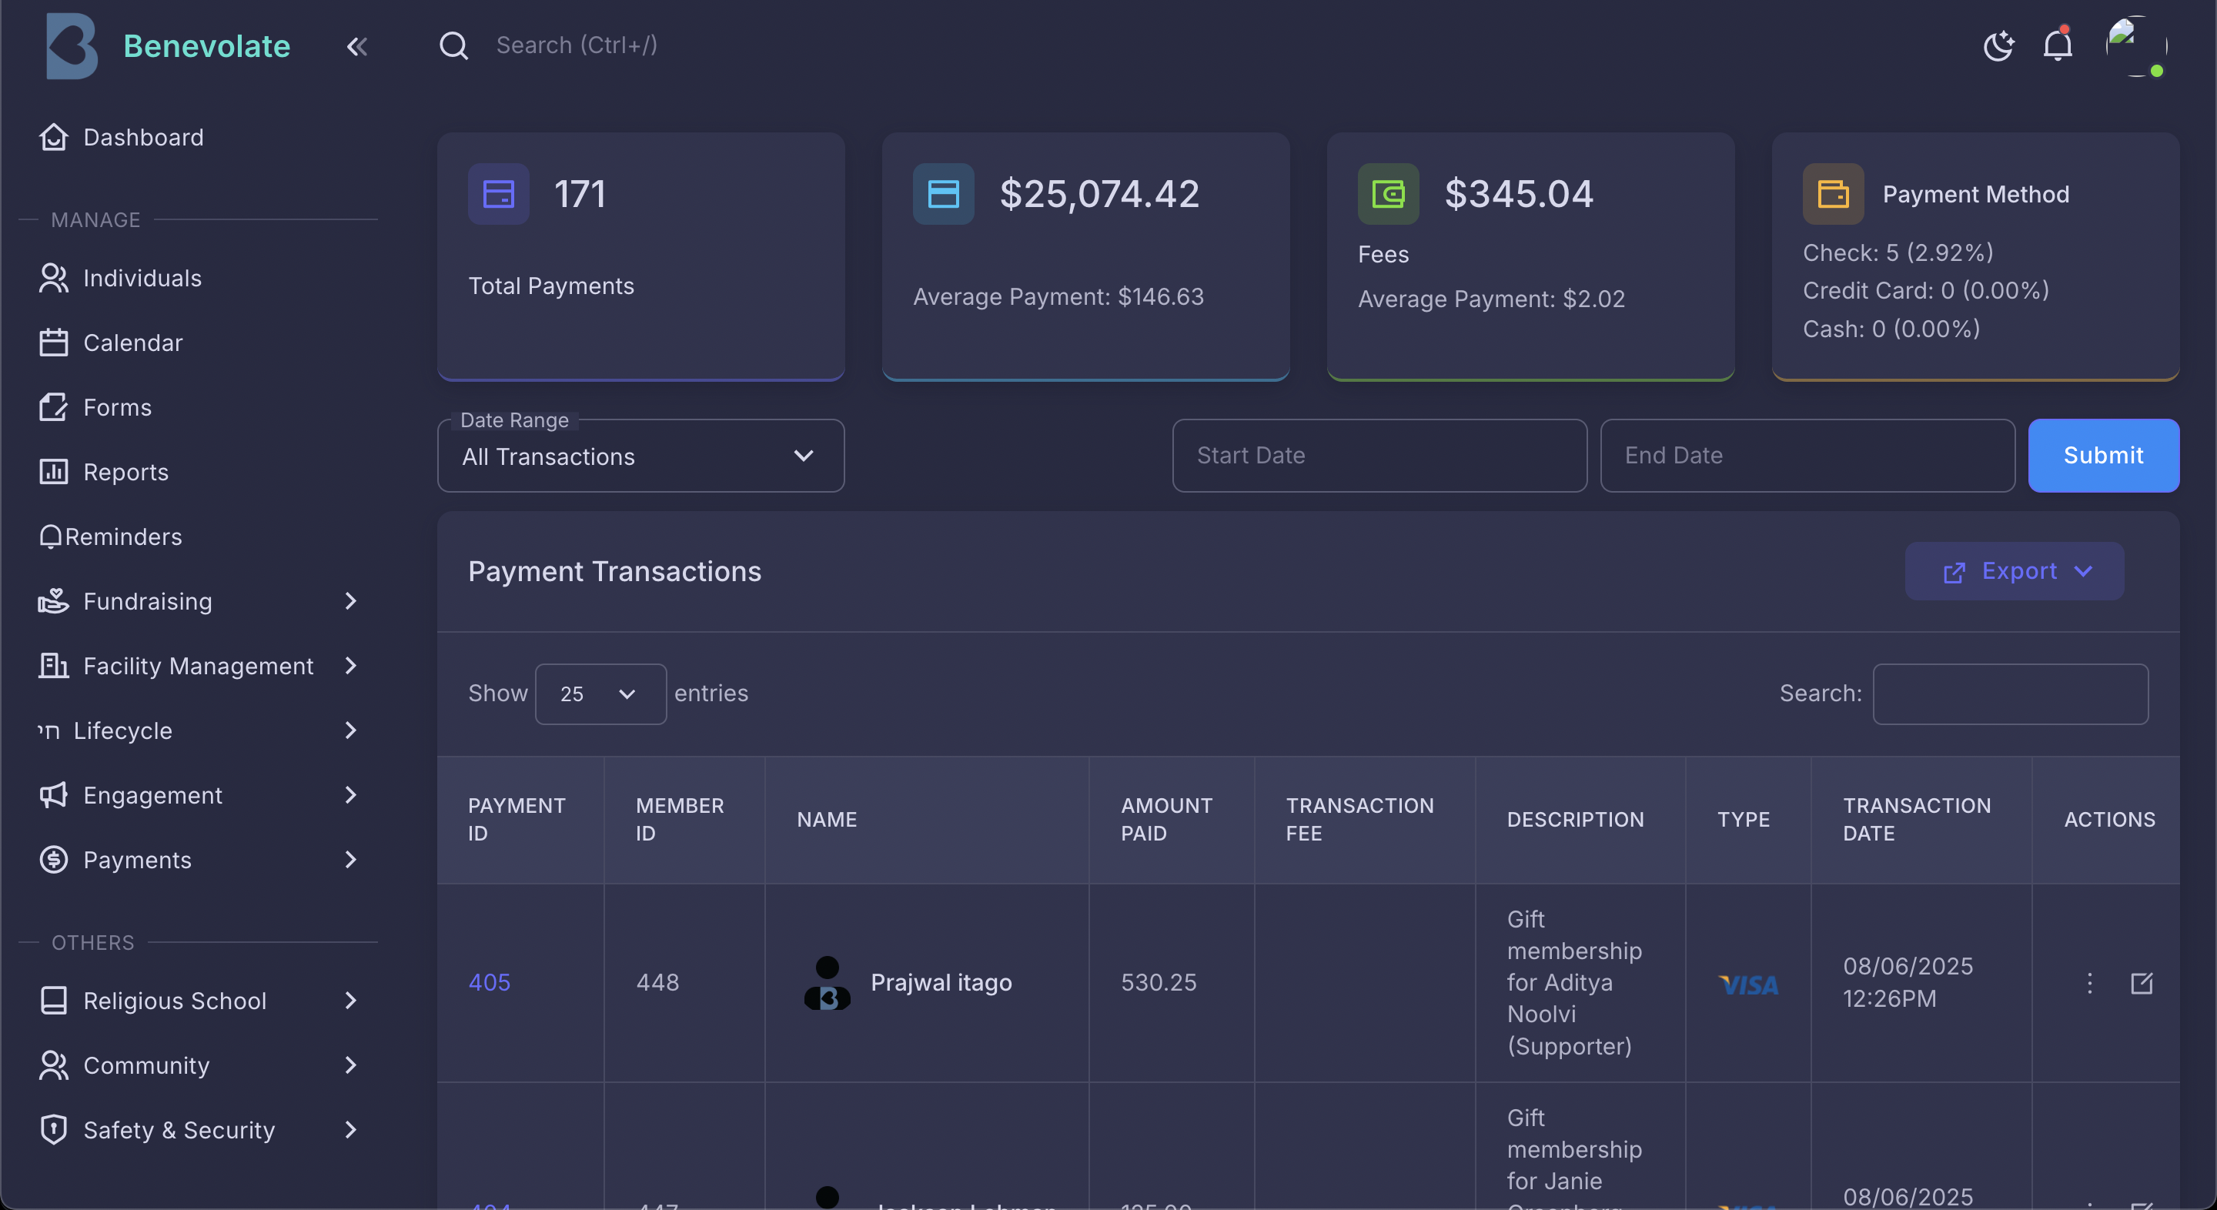Select the Individuals sidebar item
The height and width of the screenshot is (1210, 2217).
click(142, 277)
